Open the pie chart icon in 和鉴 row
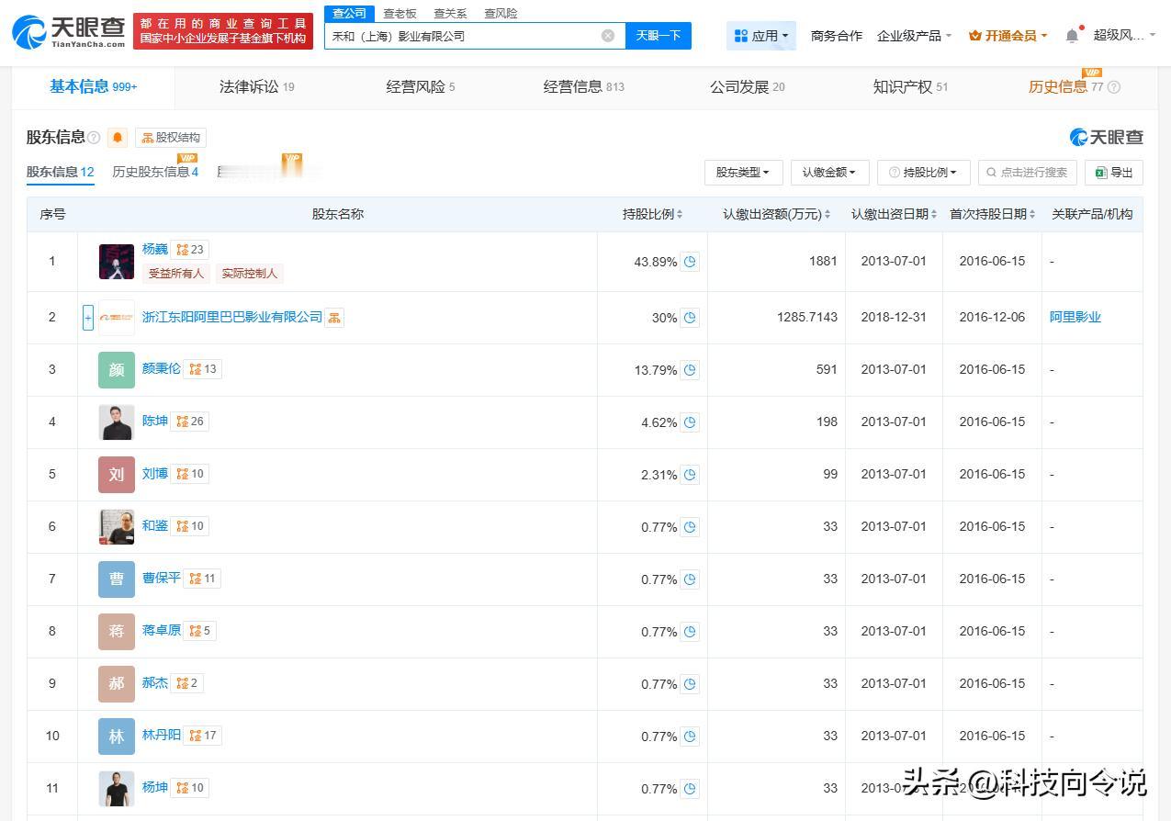1171x821 pixels. pos(690,527)
